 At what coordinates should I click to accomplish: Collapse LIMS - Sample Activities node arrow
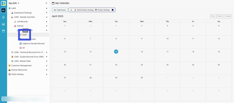(x=47, y=17)
